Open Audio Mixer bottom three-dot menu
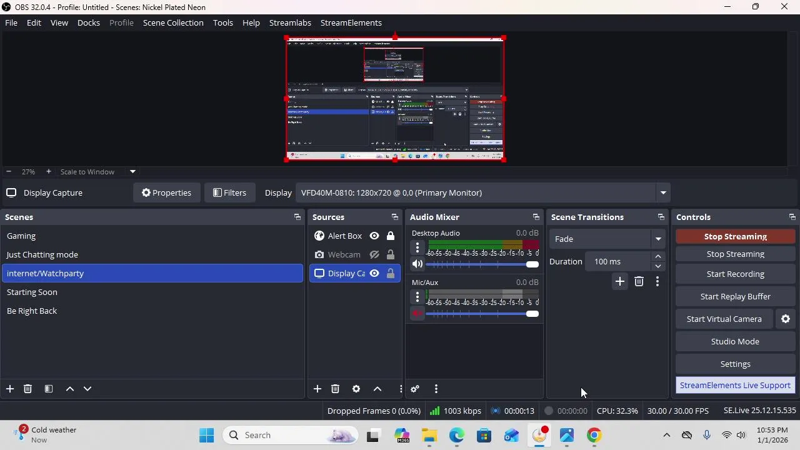Screen dimensions: 800x450 pyautogui.click(x=436, y=389)
